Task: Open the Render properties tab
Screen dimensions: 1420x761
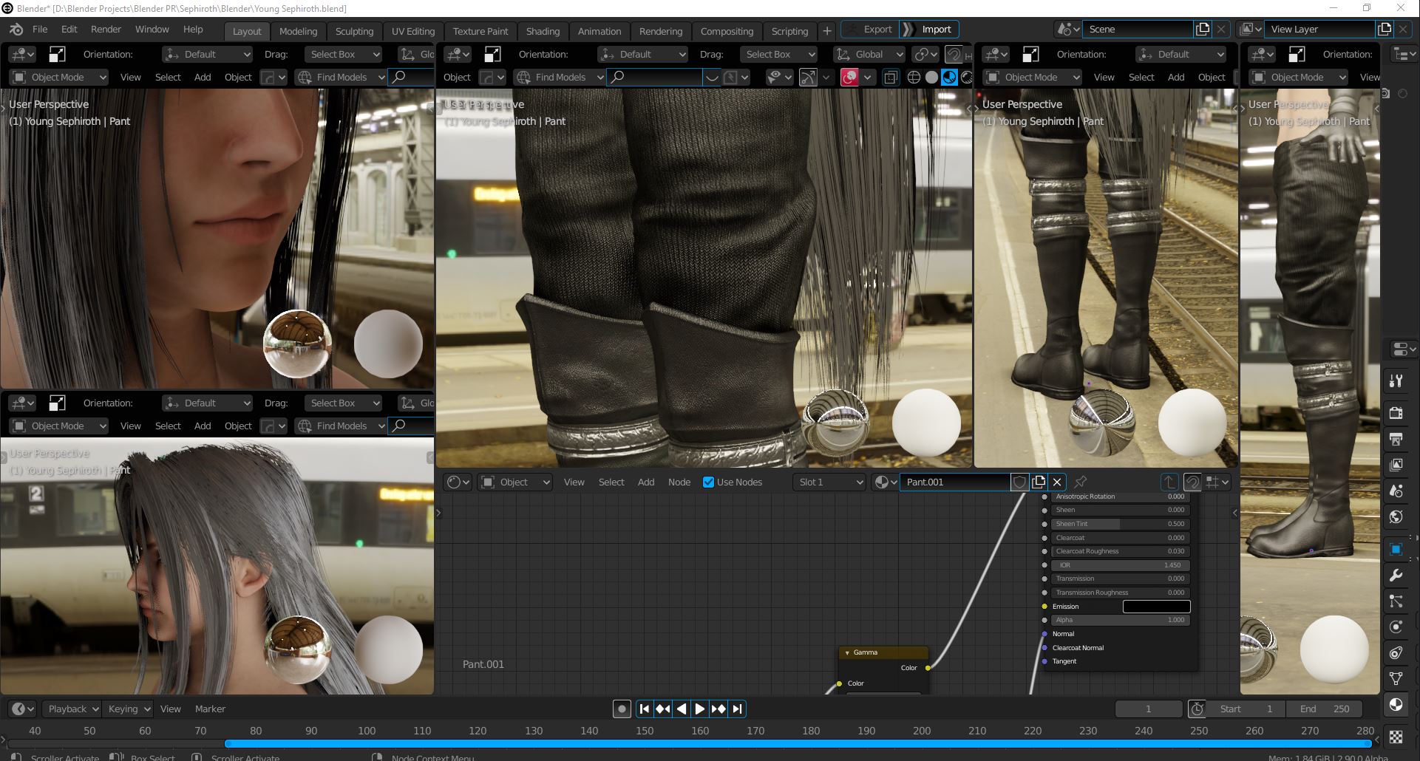Action: click(x=1396, y=412)
